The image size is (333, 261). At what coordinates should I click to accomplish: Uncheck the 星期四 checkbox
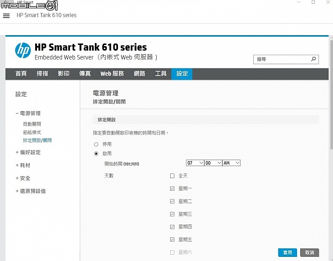click(x=172, y=227)
